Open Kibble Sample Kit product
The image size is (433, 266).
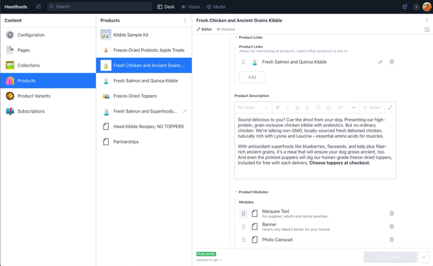144,35
